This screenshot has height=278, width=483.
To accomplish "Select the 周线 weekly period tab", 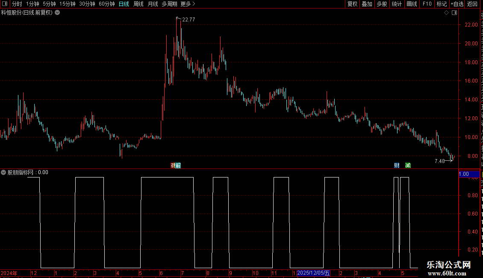I will pos(138,4).
